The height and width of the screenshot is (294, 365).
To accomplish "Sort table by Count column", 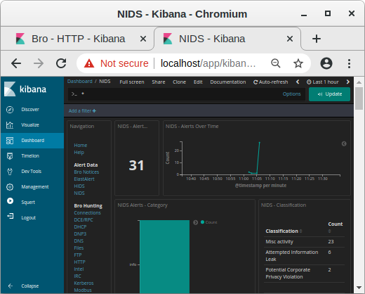I will click(x=335, y=227).
